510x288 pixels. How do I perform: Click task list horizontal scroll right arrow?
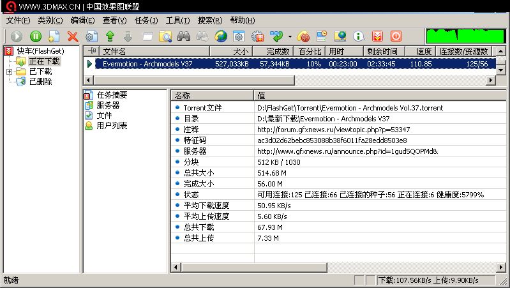[491, 80]
